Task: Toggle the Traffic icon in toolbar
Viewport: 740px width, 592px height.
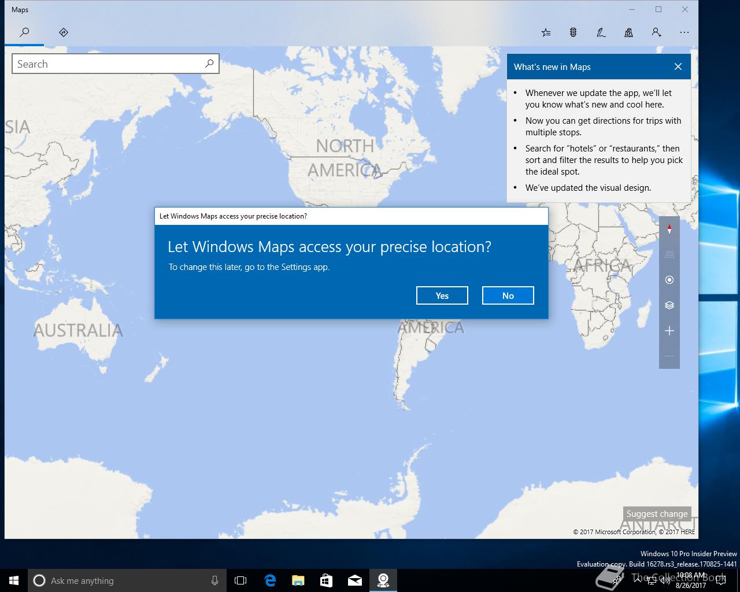Action: (573, 32)
